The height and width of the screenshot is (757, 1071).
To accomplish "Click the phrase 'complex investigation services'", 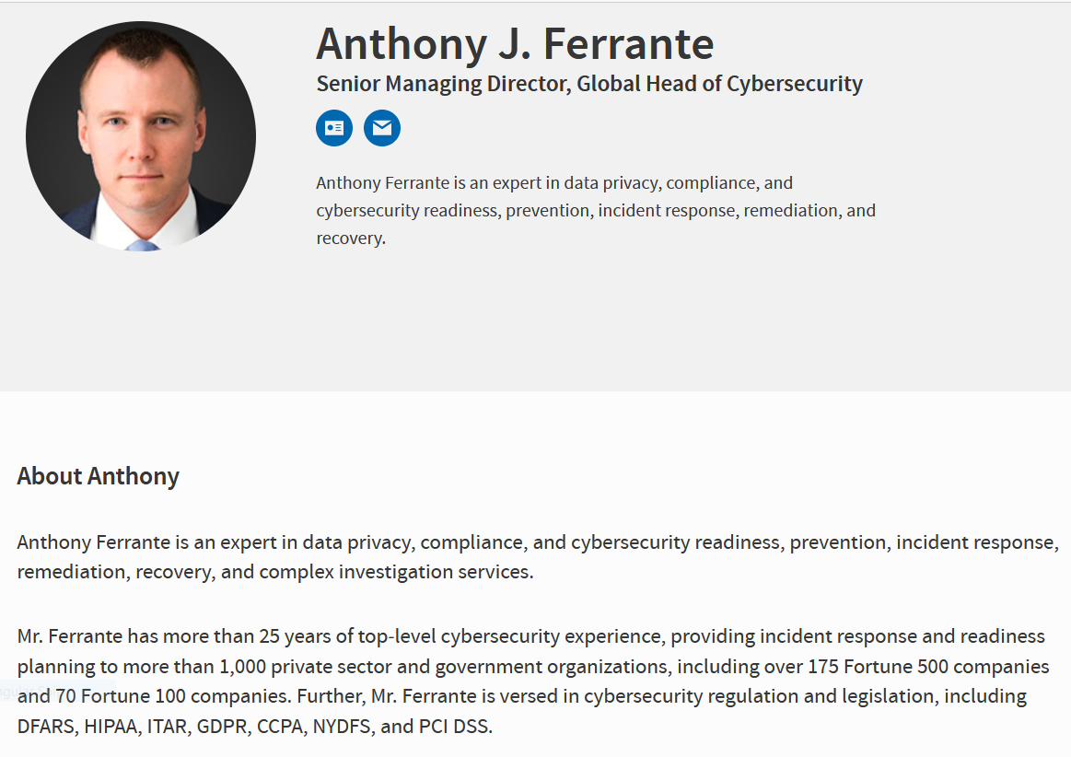I will tap(394, 572).
